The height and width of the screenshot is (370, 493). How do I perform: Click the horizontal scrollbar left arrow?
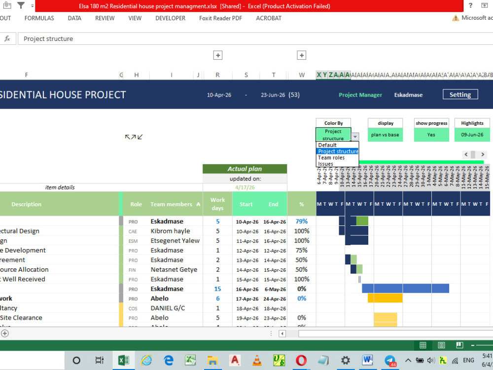[282, 333]
